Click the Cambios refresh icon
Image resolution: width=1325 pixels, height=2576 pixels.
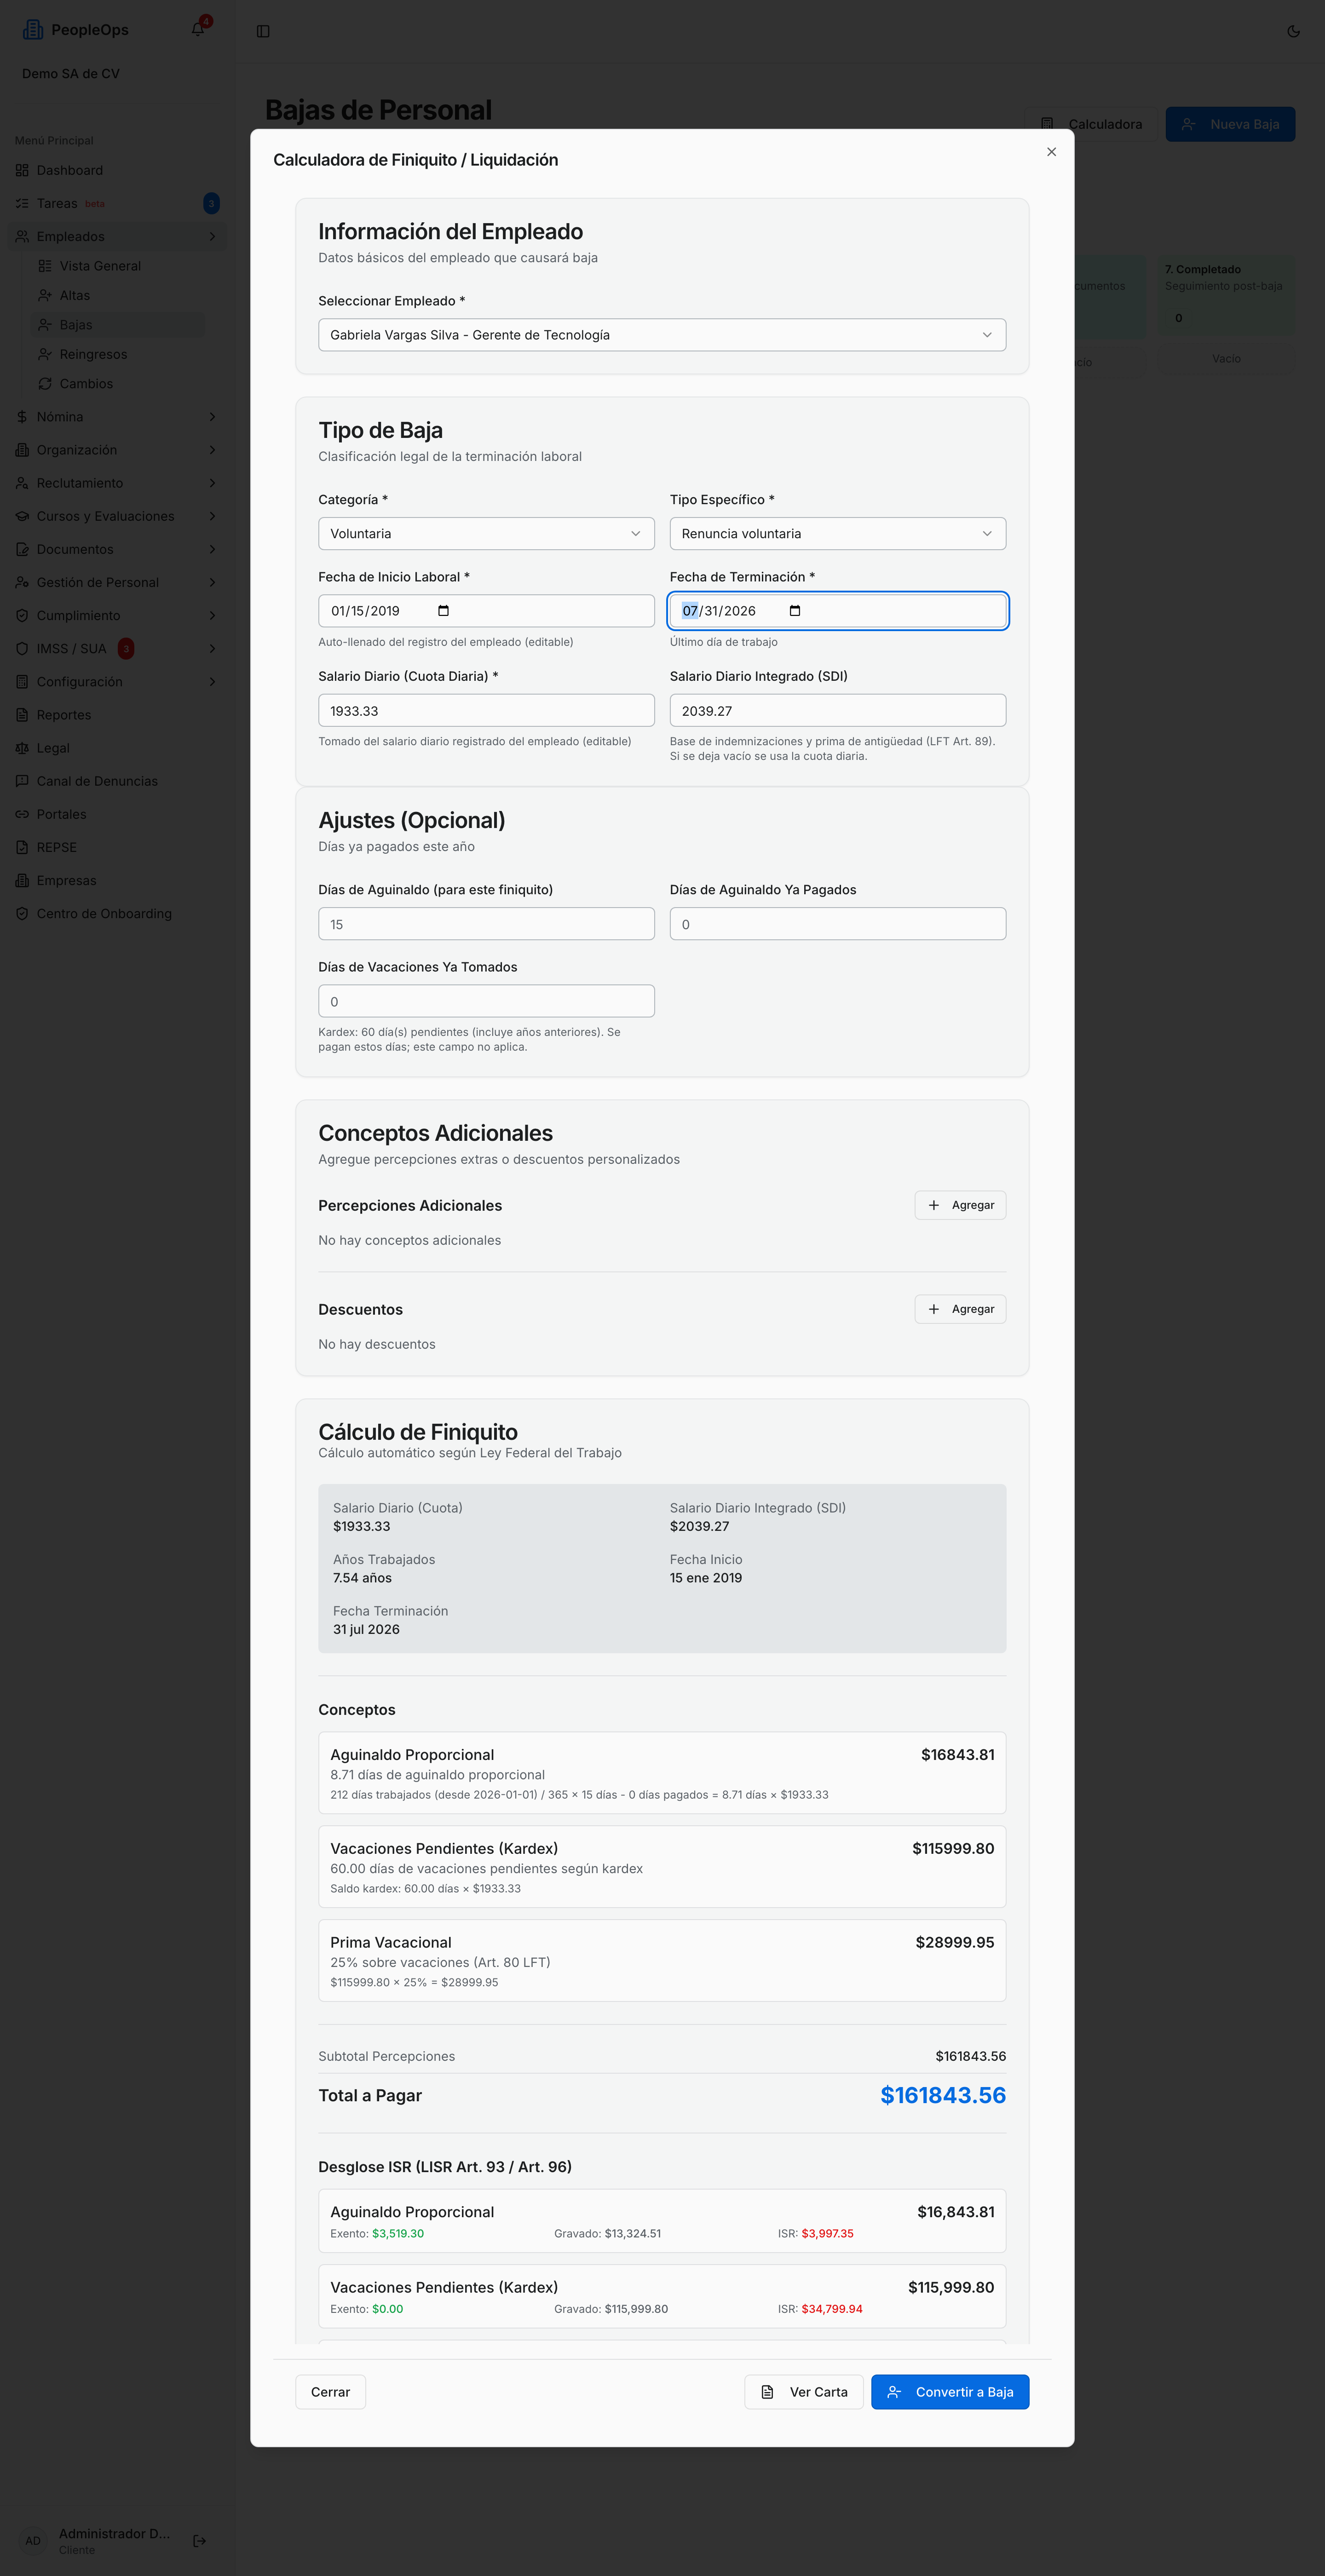click(x=45, y=384)
